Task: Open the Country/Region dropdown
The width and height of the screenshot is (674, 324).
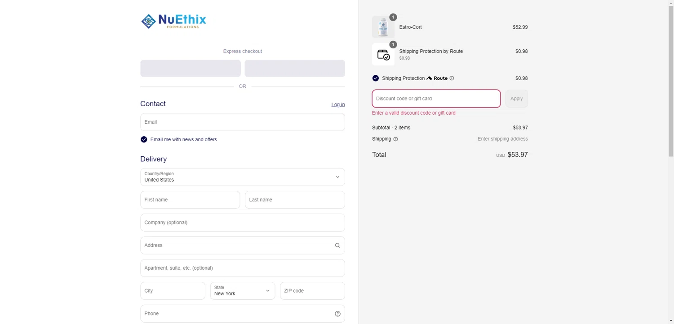Action: tap(243, 177)
